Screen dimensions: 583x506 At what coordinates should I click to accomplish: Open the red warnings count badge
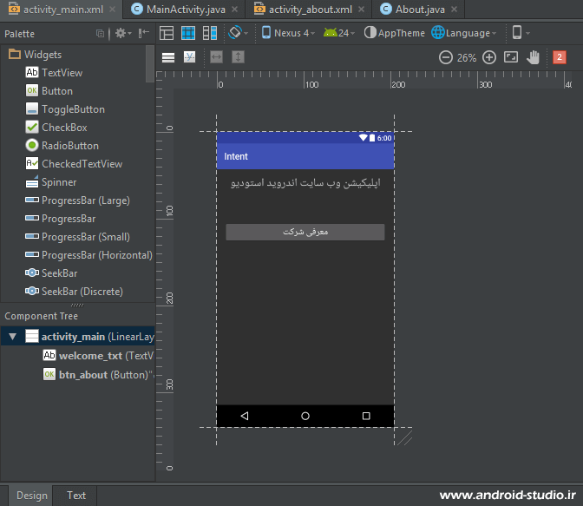point(560,57)
